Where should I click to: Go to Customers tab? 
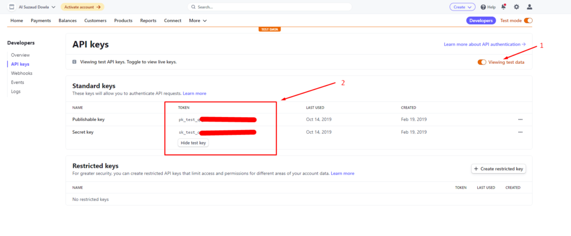tap(95, 21)
